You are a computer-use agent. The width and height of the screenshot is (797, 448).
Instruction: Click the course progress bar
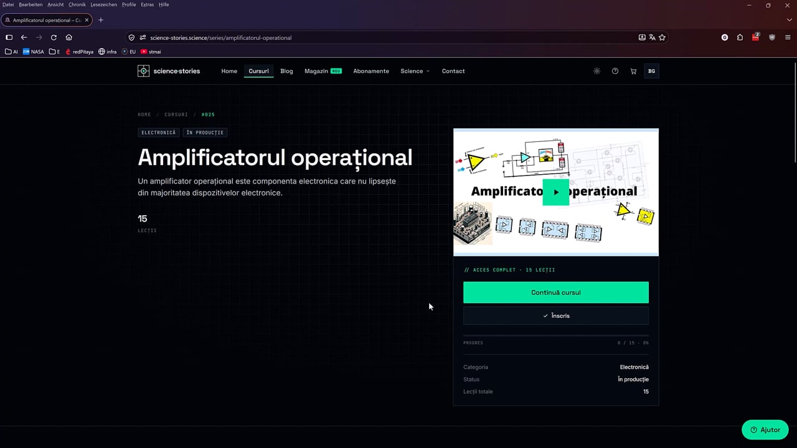556,335
